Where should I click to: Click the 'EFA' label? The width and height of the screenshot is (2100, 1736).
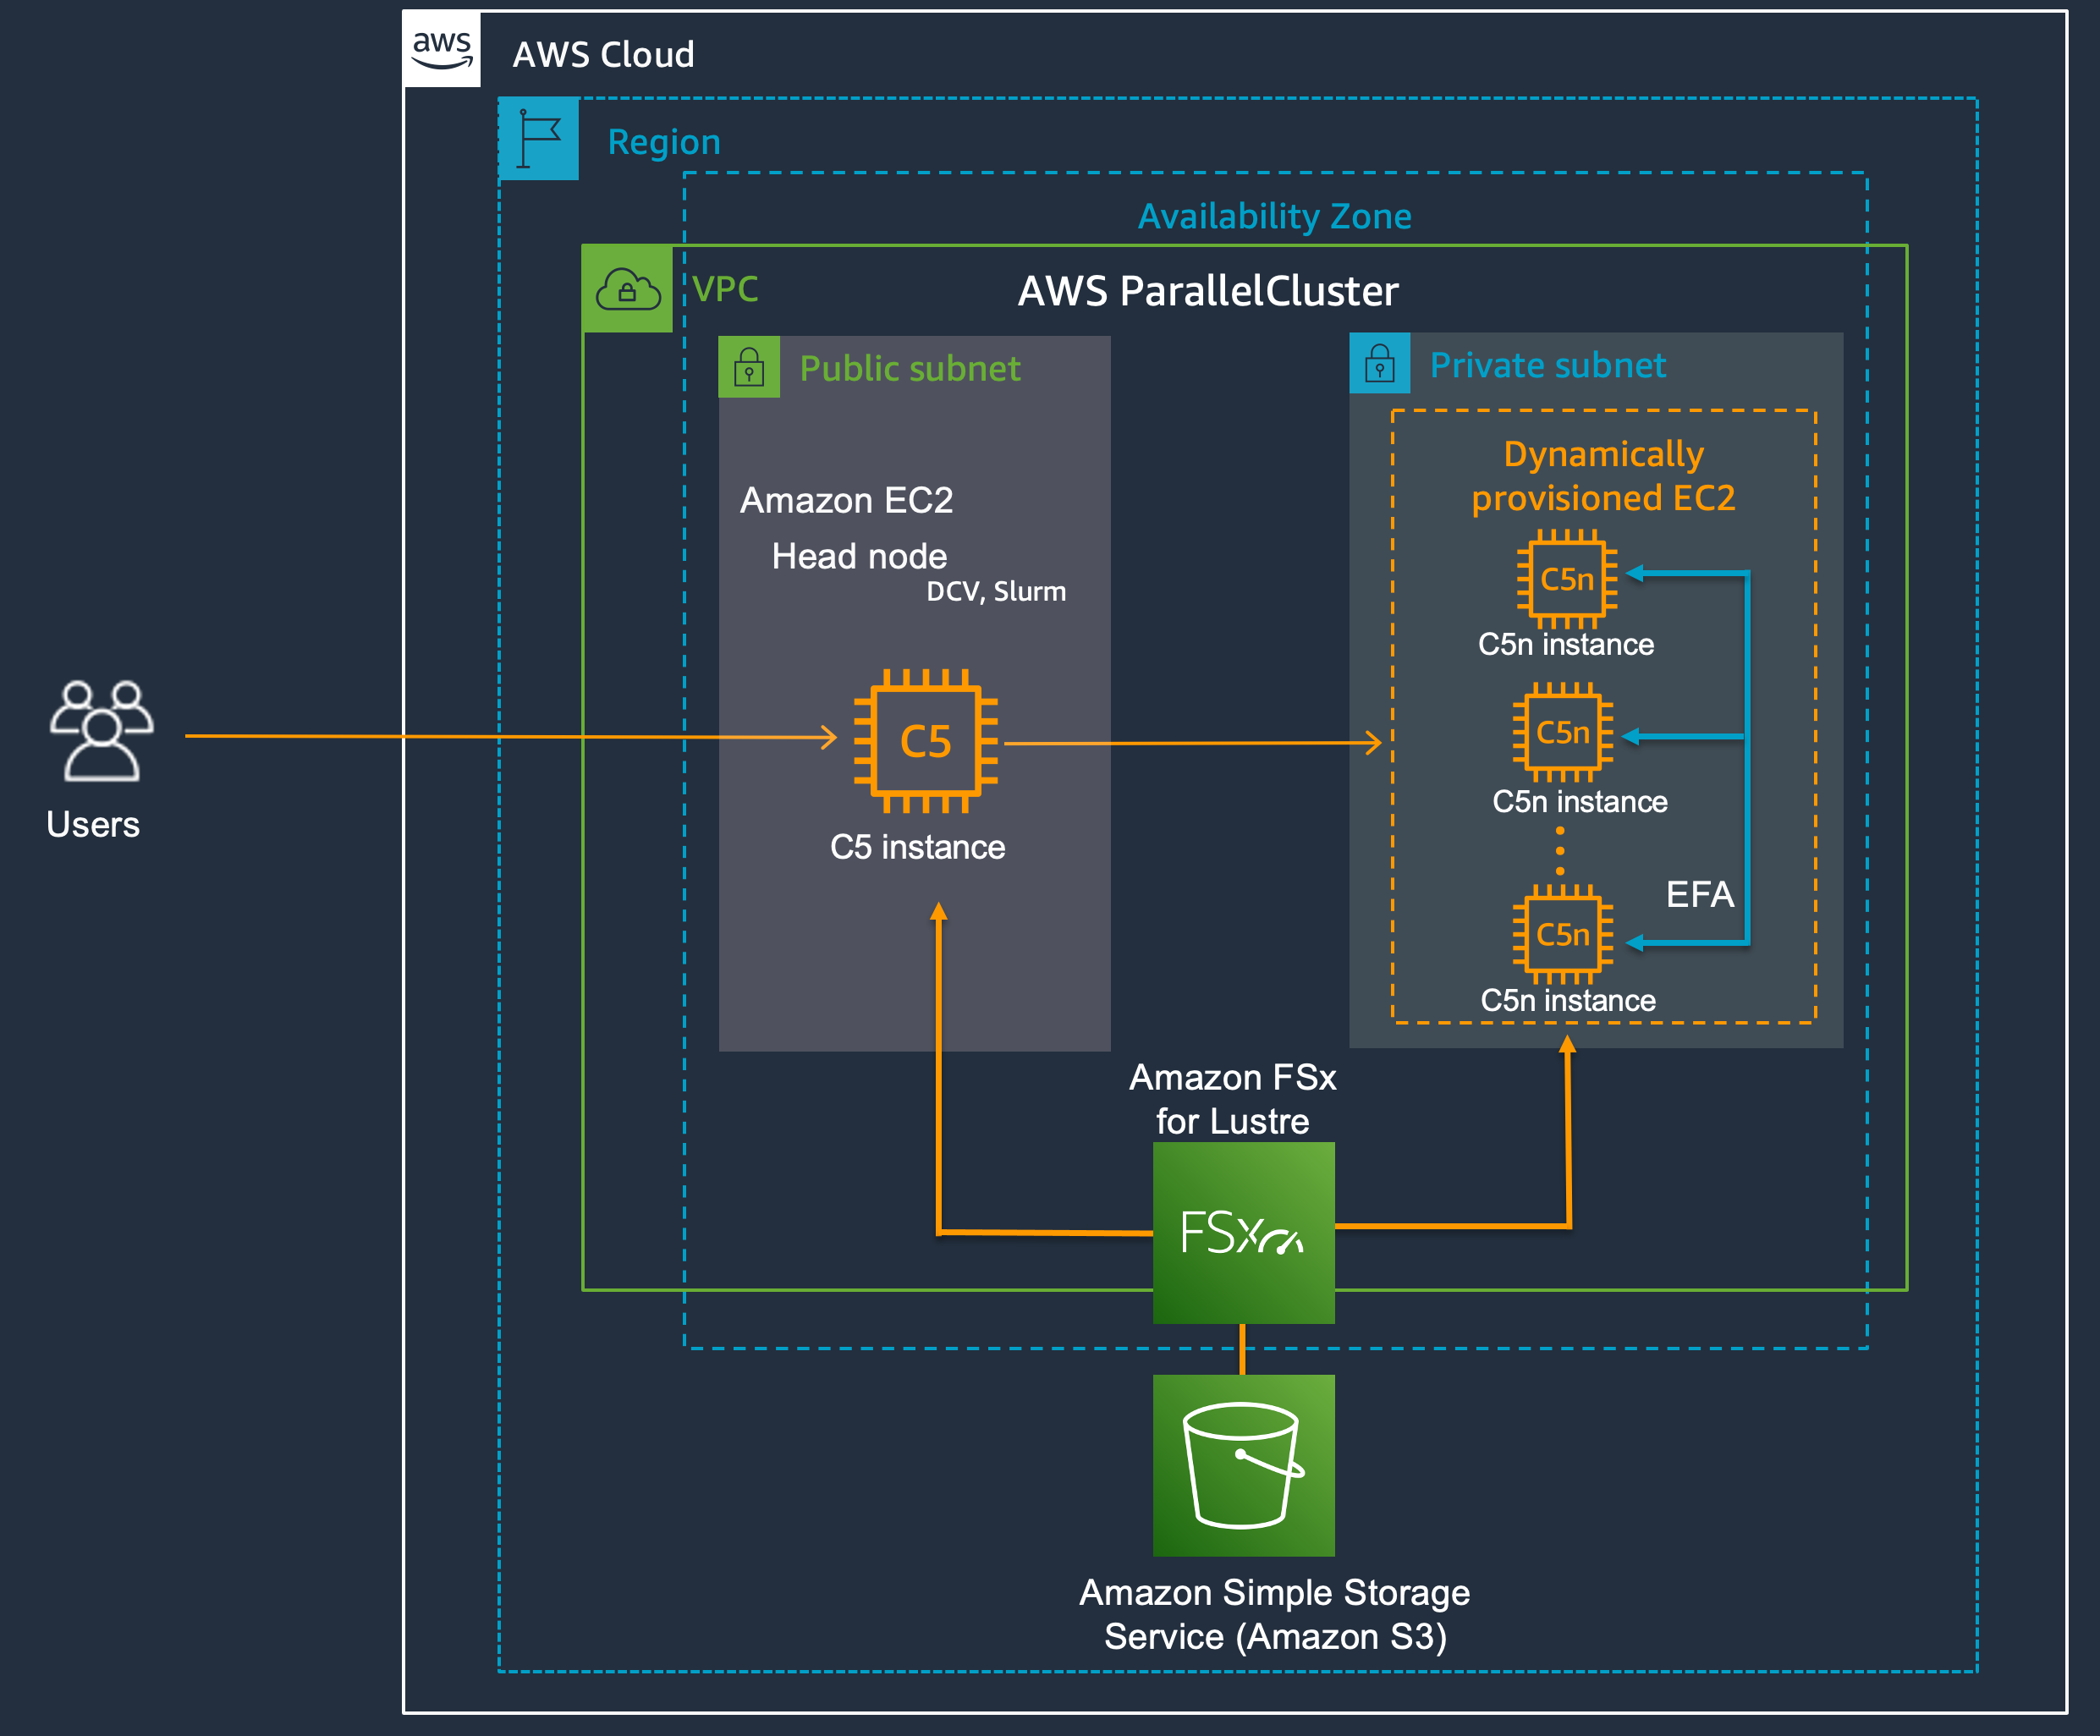point(1699,894)
